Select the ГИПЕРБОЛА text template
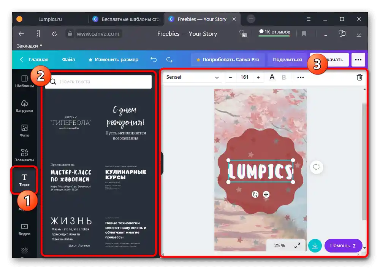This screenshot has width=380, height=270. pos(71,122)
